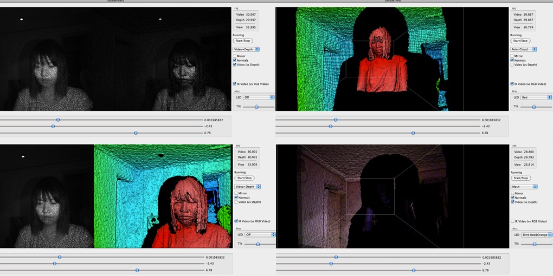This screenshot has height=276, width=553.
Task: Enable Mirror in the Mesh window
Action: (513, 193)
